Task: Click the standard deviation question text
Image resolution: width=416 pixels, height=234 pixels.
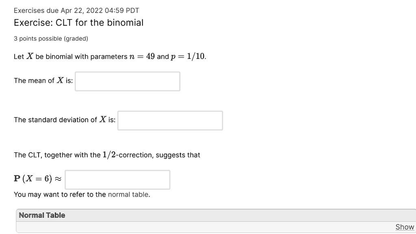Action: (64, 119)
